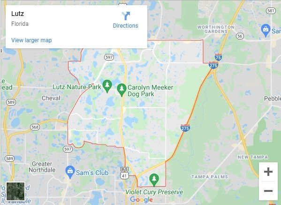Image resolution: width=281 pixels, height=205 pixels.
Task: Click the Violet Cury Preserve tree marker
Action: pos(154,180)
